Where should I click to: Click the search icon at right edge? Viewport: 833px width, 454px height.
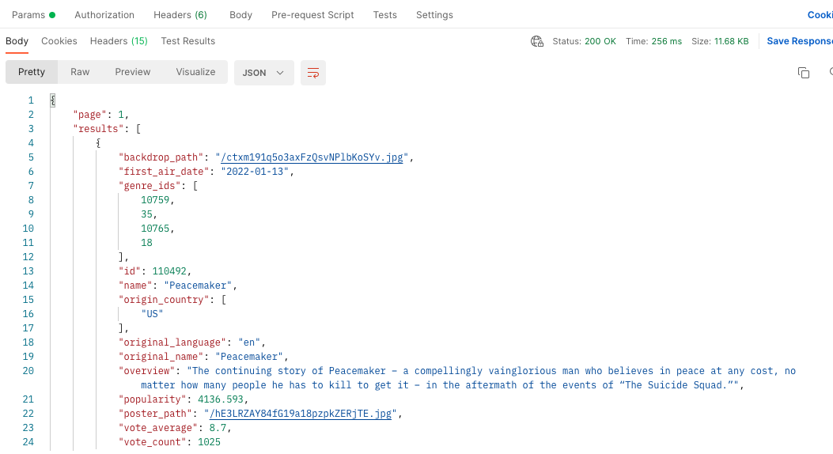tap(831, 72)
